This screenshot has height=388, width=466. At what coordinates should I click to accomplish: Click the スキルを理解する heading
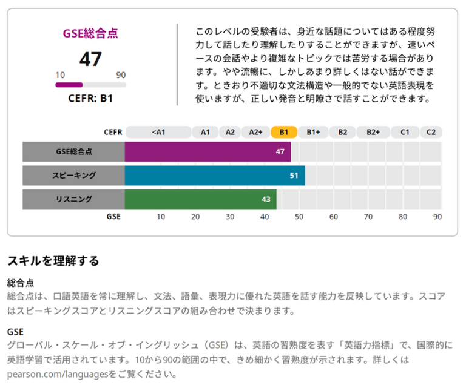pyautogui.click(x=53, y=261)
